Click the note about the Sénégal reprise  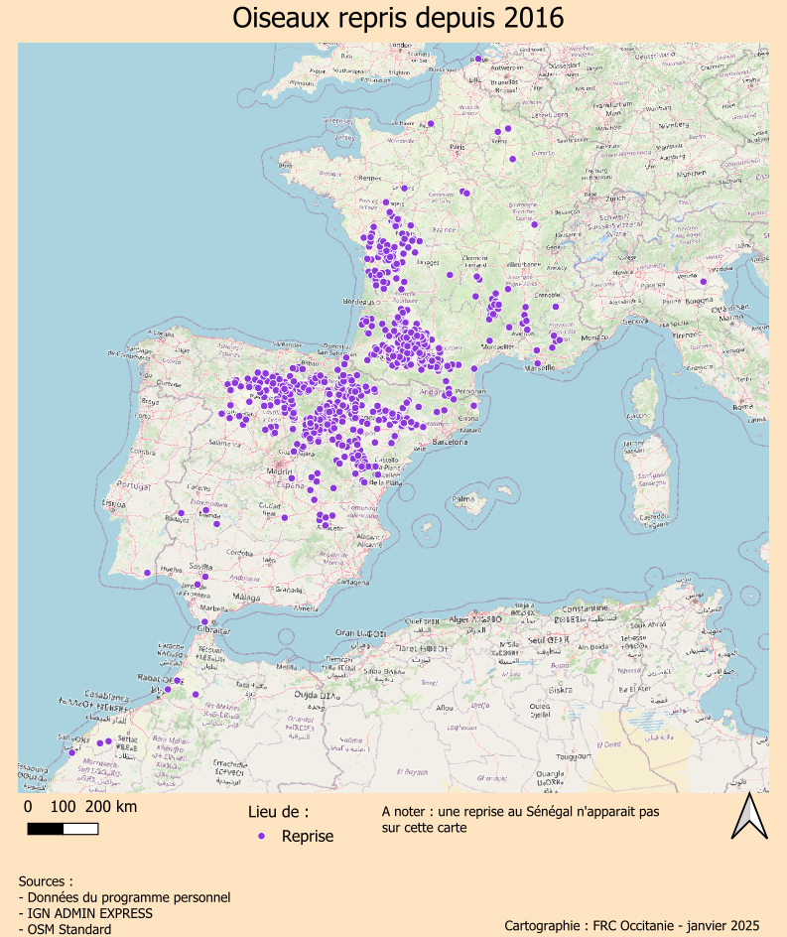[519, 819]
